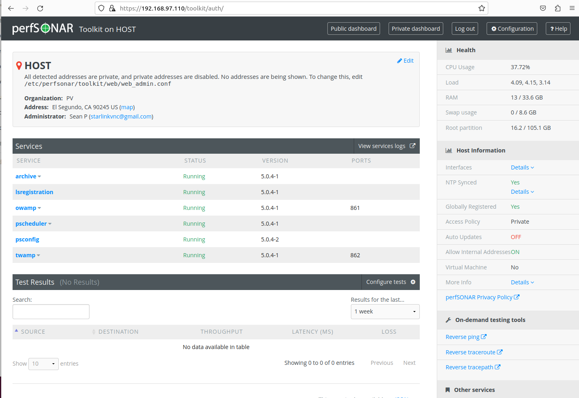Click psconfig version 5.0.4-2

tap(270, 239)
